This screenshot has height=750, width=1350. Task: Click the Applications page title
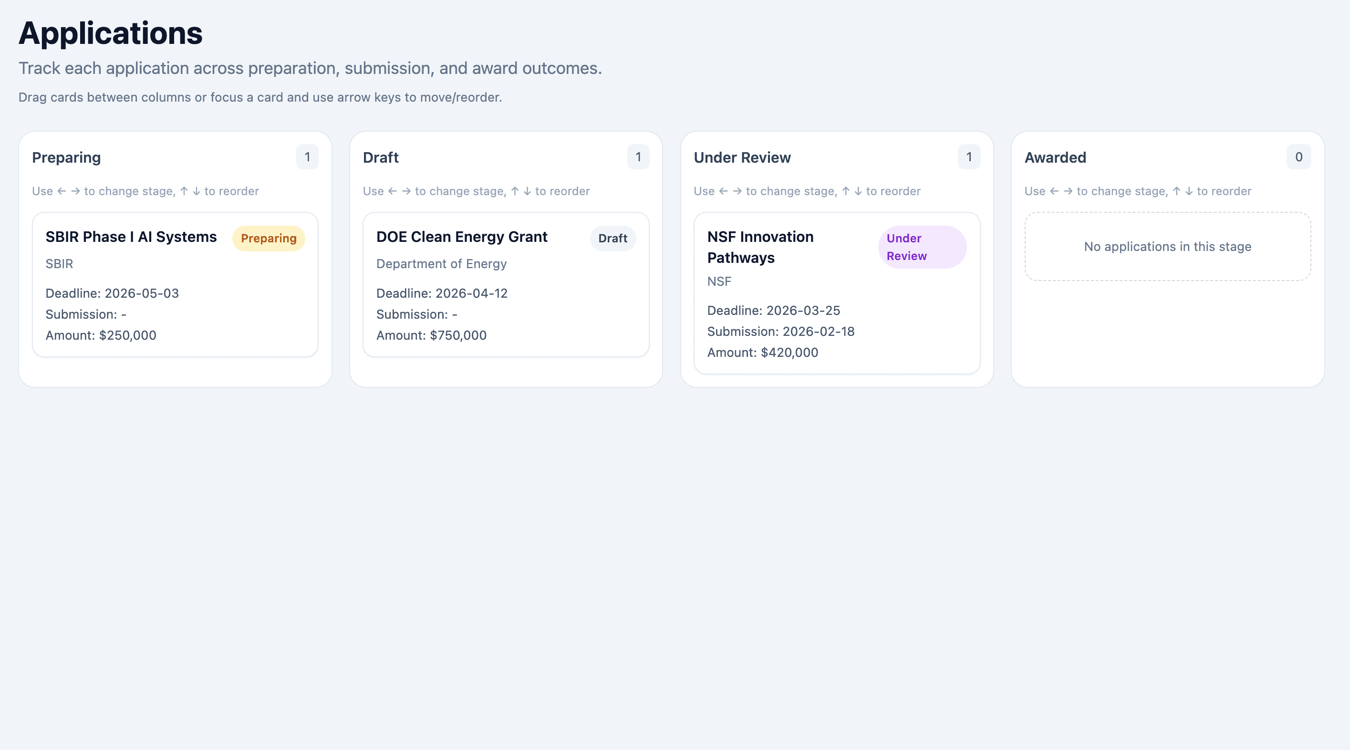[x=111, y=33]
